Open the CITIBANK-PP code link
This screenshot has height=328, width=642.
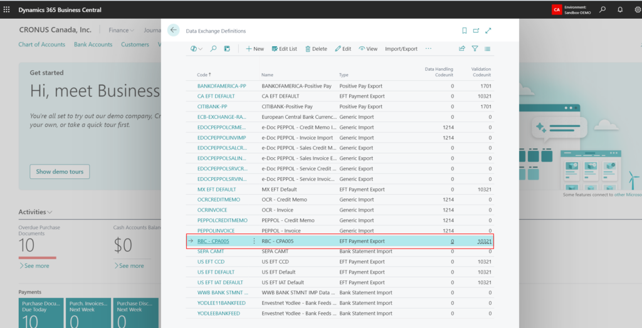click(213, 106)
